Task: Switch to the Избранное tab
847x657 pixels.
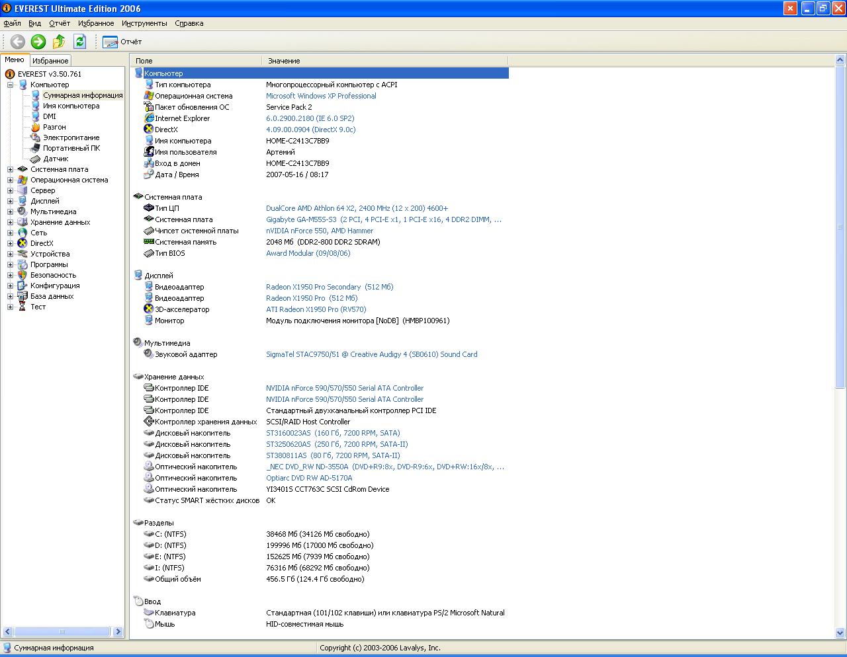Action: click(x=51, y=61)
